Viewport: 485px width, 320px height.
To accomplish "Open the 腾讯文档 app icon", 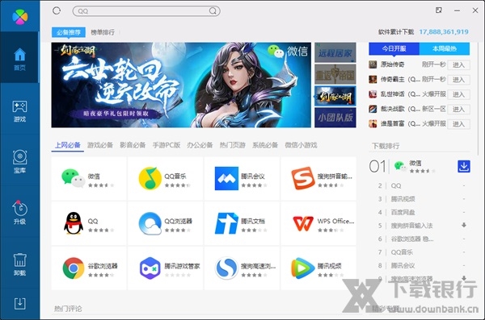I will (x=226, y=223).
